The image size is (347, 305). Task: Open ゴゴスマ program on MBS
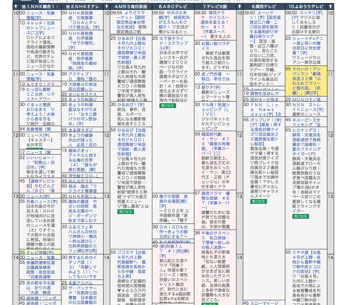pyautogui.click(x=132, y=264)
